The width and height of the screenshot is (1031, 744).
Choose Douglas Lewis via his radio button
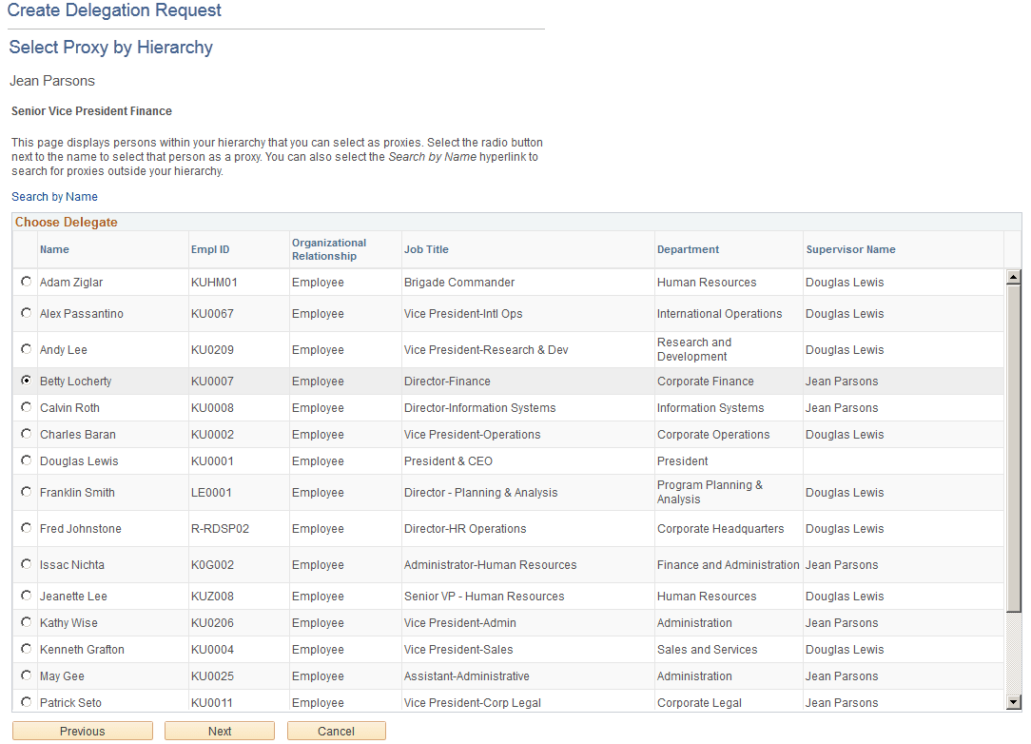26,460
